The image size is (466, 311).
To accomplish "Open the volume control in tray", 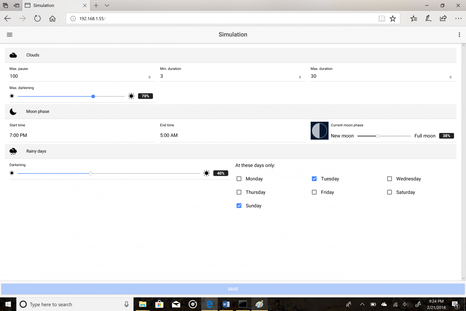I will 406,304.
